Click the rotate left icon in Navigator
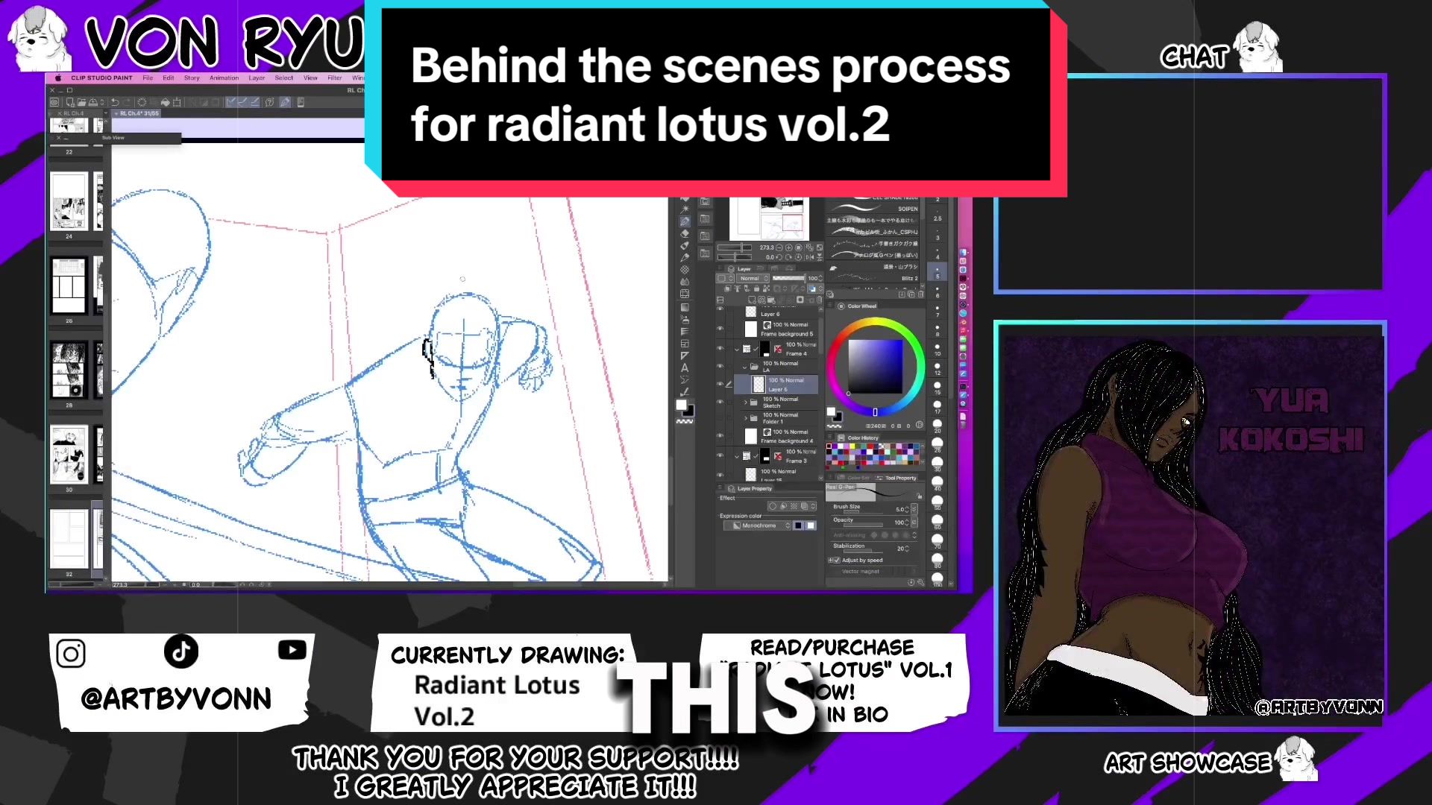 click(779, 257)
